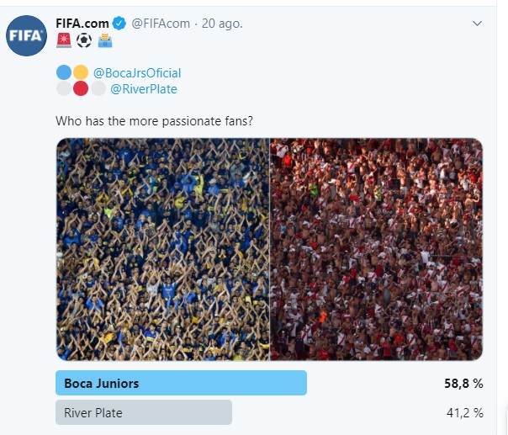This screenshot has height=435, width=508.
Task: Open the @RiverPlate mention
Action: (143, 89)
